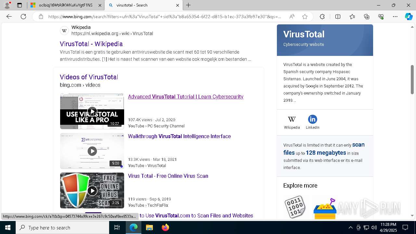Open Walkthrough VirusTotal Intelligence Interface link

click(179, 136)
